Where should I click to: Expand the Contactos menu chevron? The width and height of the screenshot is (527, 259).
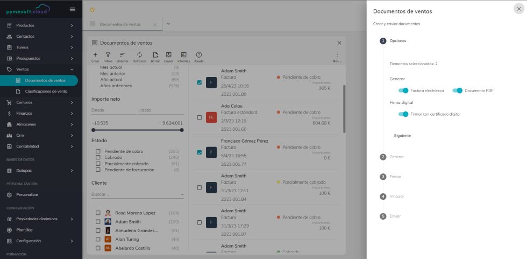(72, 36)
